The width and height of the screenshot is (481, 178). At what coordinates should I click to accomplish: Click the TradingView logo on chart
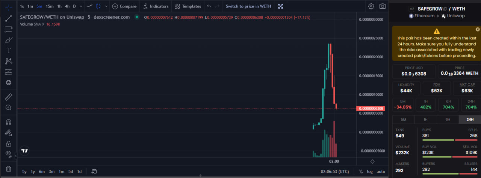pyautogui.click(x=24, y=151)
